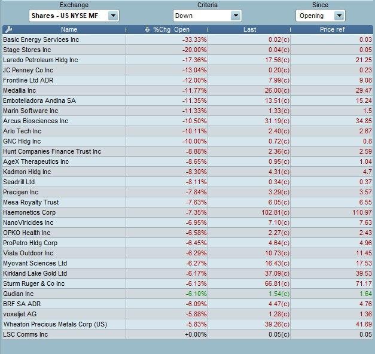This screenshot has height=354, width=375.
Task: Select NanoViricides Inc row
Action: tap(188, 222)
